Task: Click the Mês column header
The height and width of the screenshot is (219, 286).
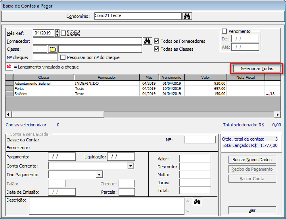Action: click(x=149, y=78)
